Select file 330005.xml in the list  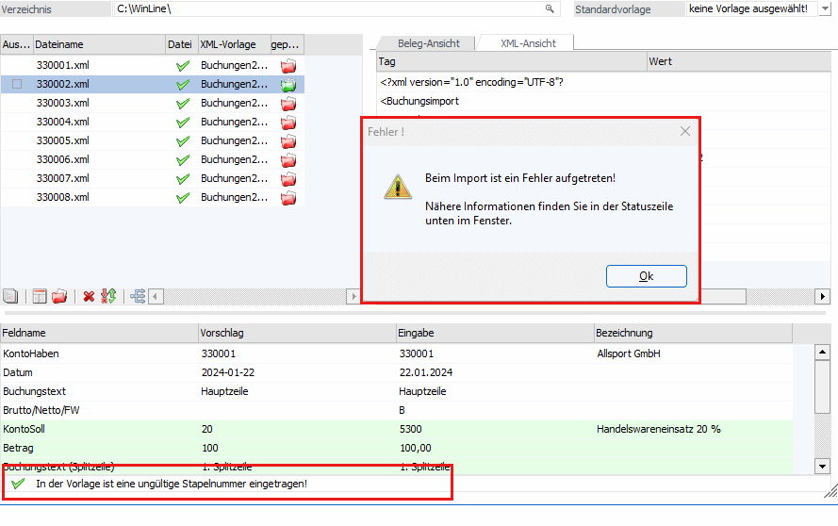(x=63, y=140)
